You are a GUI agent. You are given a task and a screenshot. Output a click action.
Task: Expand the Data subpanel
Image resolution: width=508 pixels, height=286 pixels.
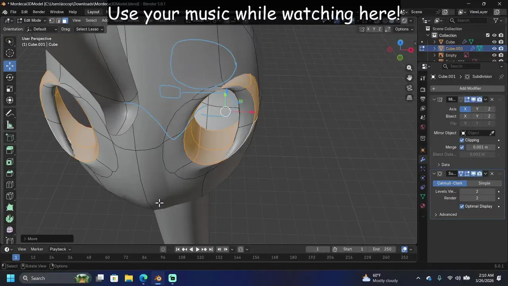439,165
